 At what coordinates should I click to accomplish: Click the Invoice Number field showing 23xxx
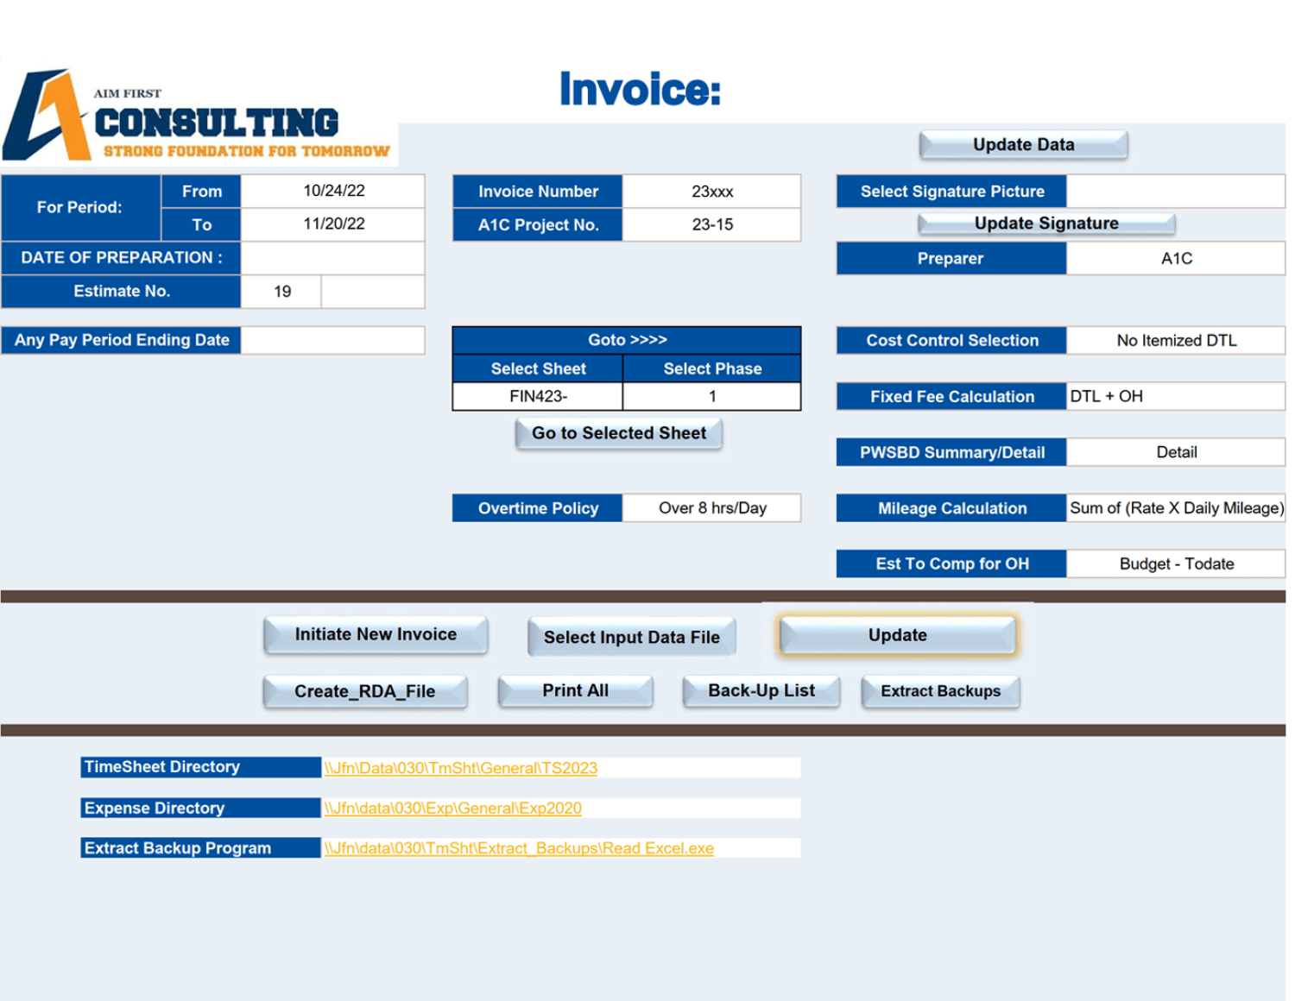point(711,192)
